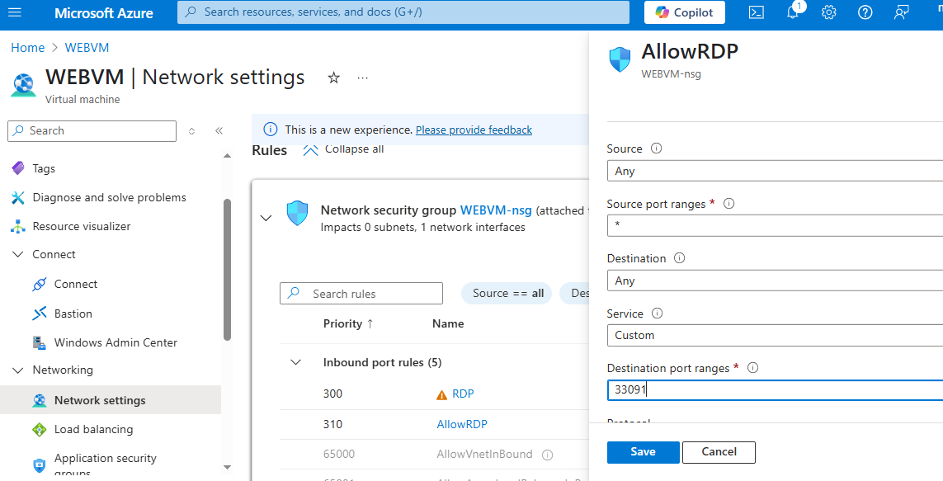
Task: Click the Source info icon
Action: [657, 148]
